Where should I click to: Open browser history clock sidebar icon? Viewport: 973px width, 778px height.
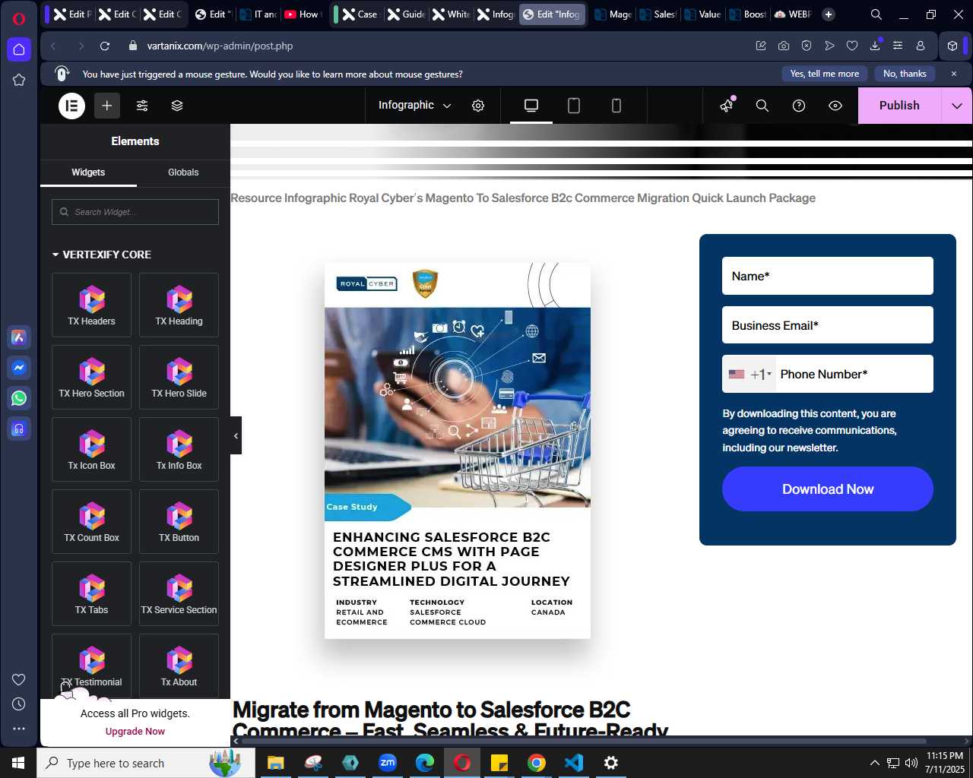pos(19,704)
